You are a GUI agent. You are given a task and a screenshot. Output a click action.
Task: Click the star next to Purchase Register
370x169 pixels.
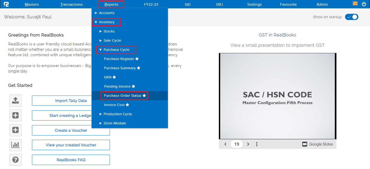point(137,59)
